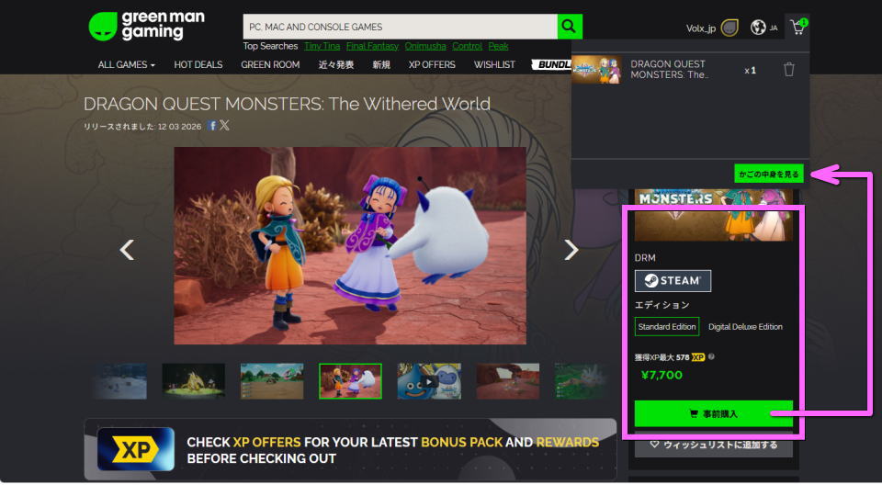Open the GREEN ROOM page
Image resolution: width=882 pixels, height=496 pixels.
(x=270, y=64)
